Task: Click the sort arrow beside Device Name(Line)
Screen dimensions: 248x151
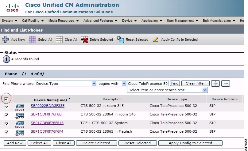Action: 69,99
